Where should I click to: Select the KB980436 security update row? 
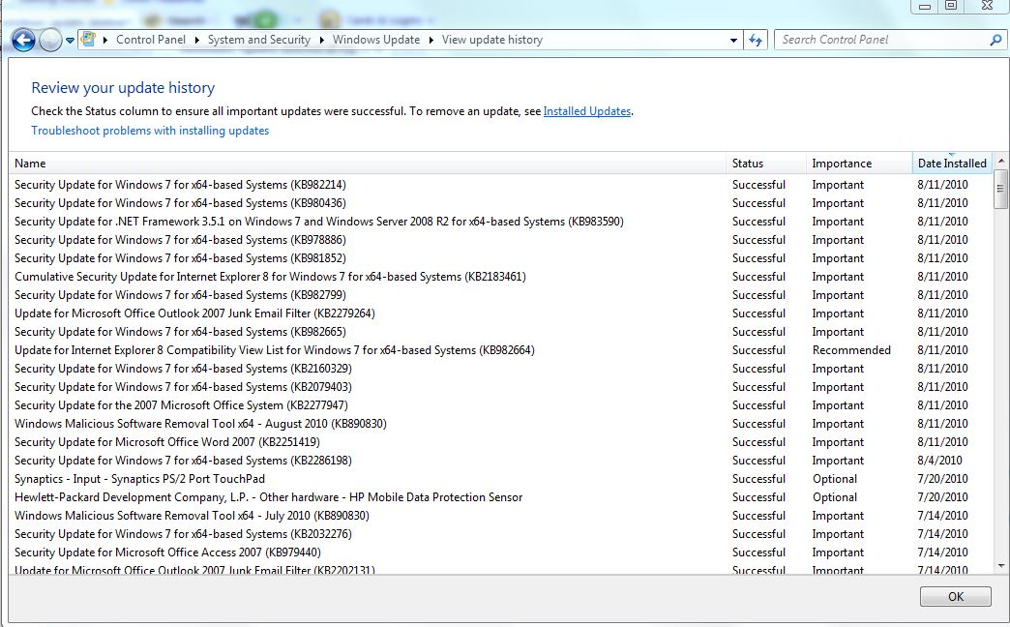point(500,203)
